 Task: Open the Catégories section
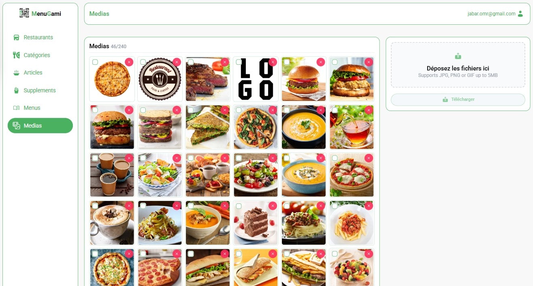click(x=37, y=55)
